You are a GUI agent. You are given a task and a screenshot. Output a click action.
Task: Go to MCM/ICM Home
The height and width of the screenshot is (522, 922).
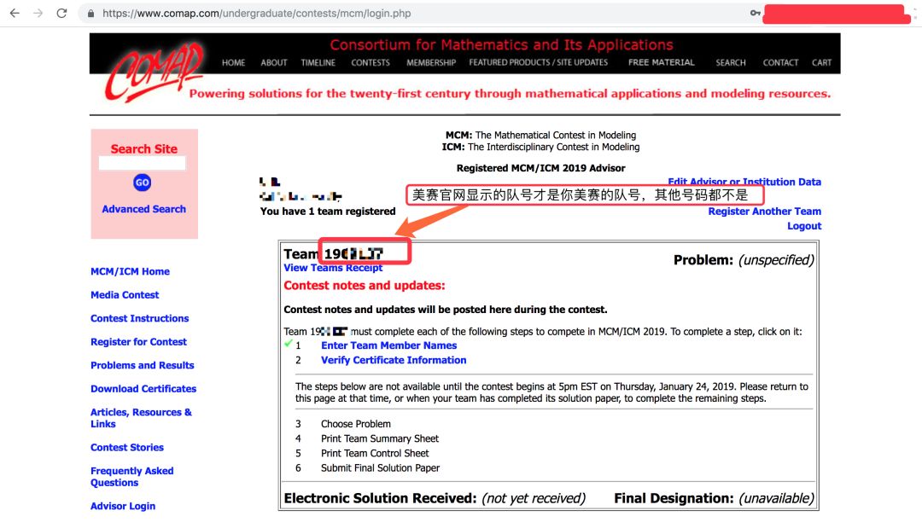(x=130, y=271)
